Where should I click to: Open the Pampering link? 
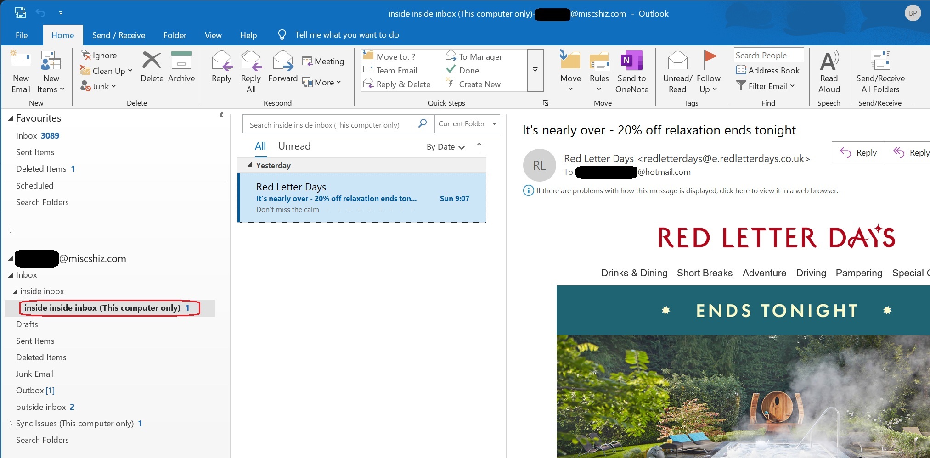click(x=859, y=273)
